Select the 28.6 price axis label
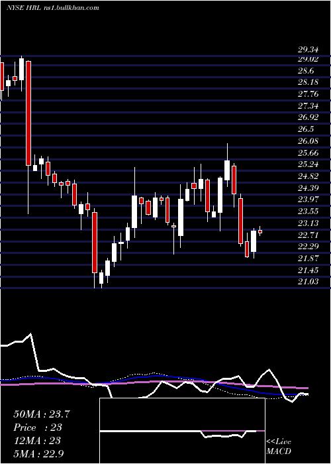The height and width of the screenshot is (464, 331). (x=306, y=71)
